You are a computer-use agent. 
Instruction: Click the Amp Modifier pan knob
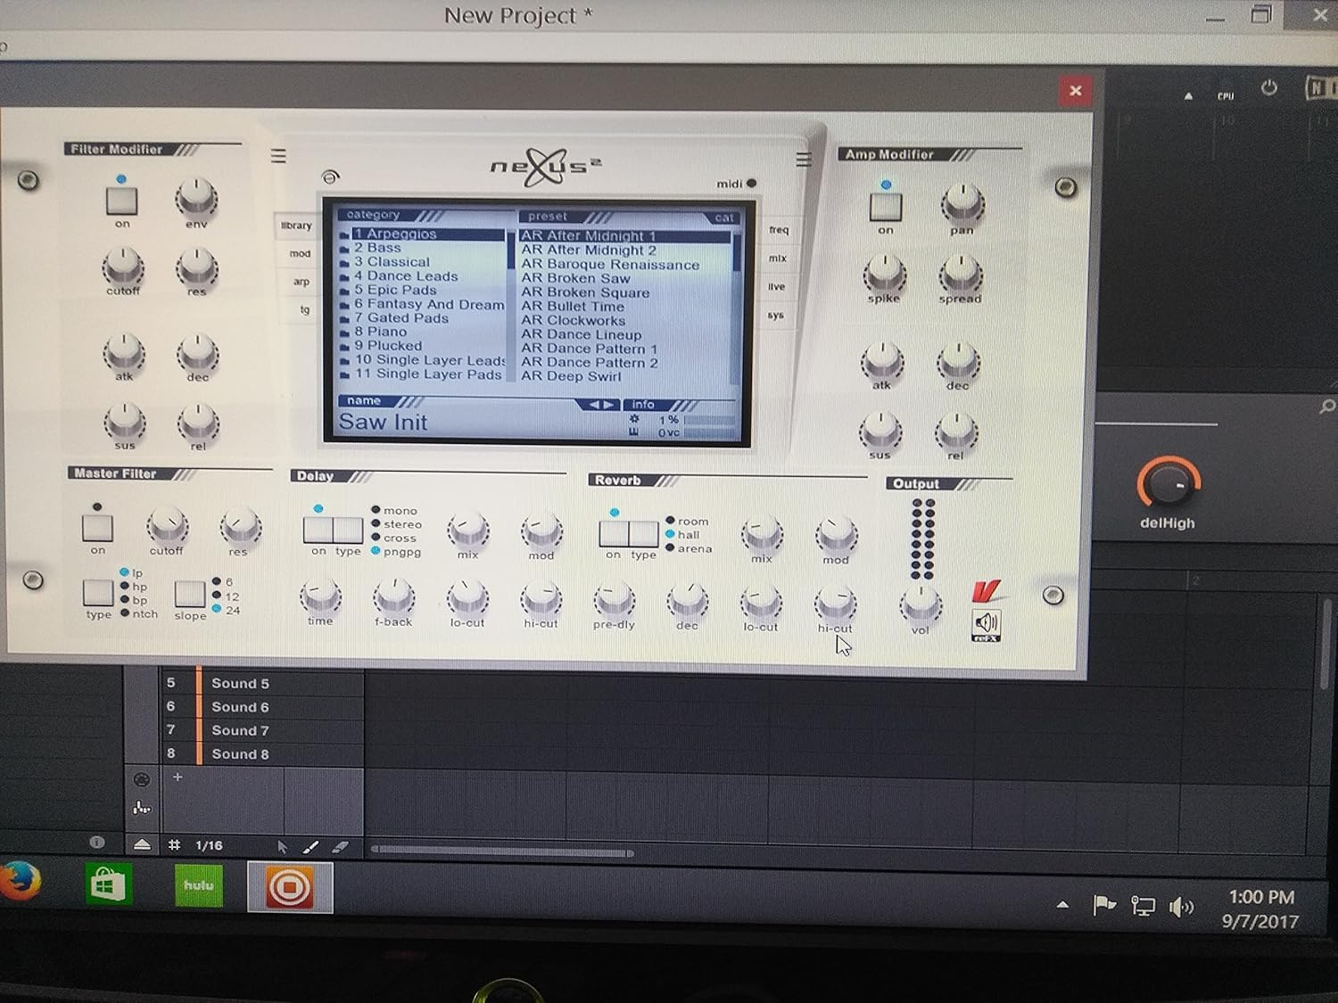pos(962,204)
